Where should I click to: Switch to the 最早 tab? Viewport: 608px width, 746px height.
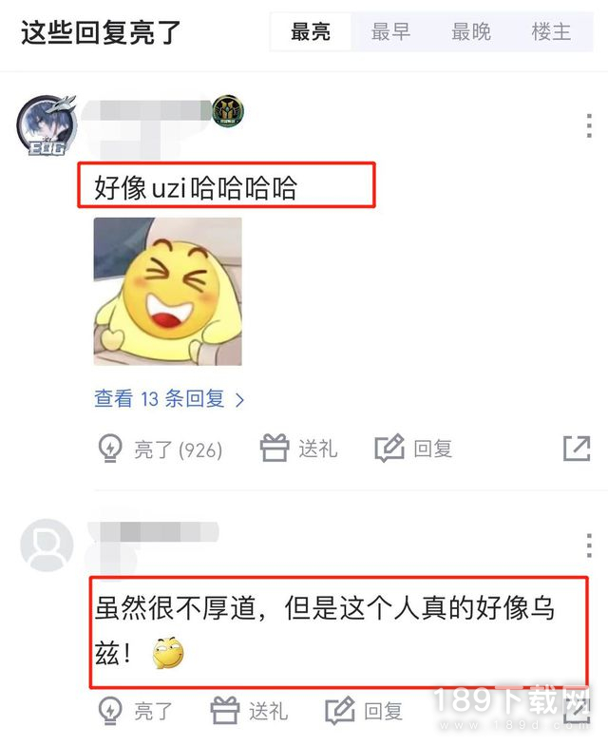[390, 32]
